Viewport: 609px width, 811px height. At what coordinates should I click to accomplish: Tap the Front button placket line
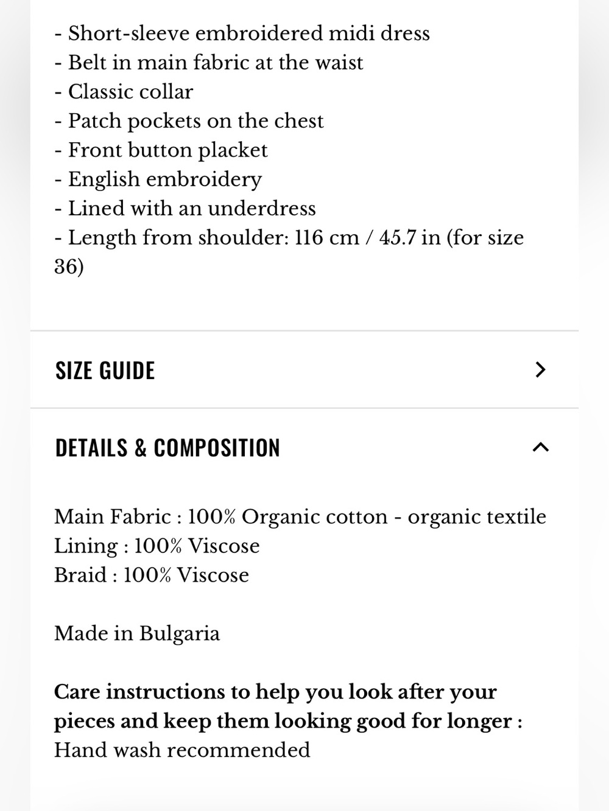click(x=161, y=150)
